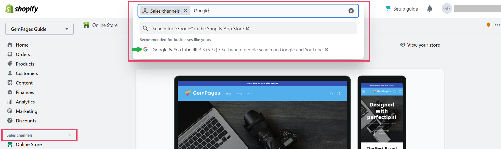Click the Sales channels sidebar label

click(x=20, y=135)
